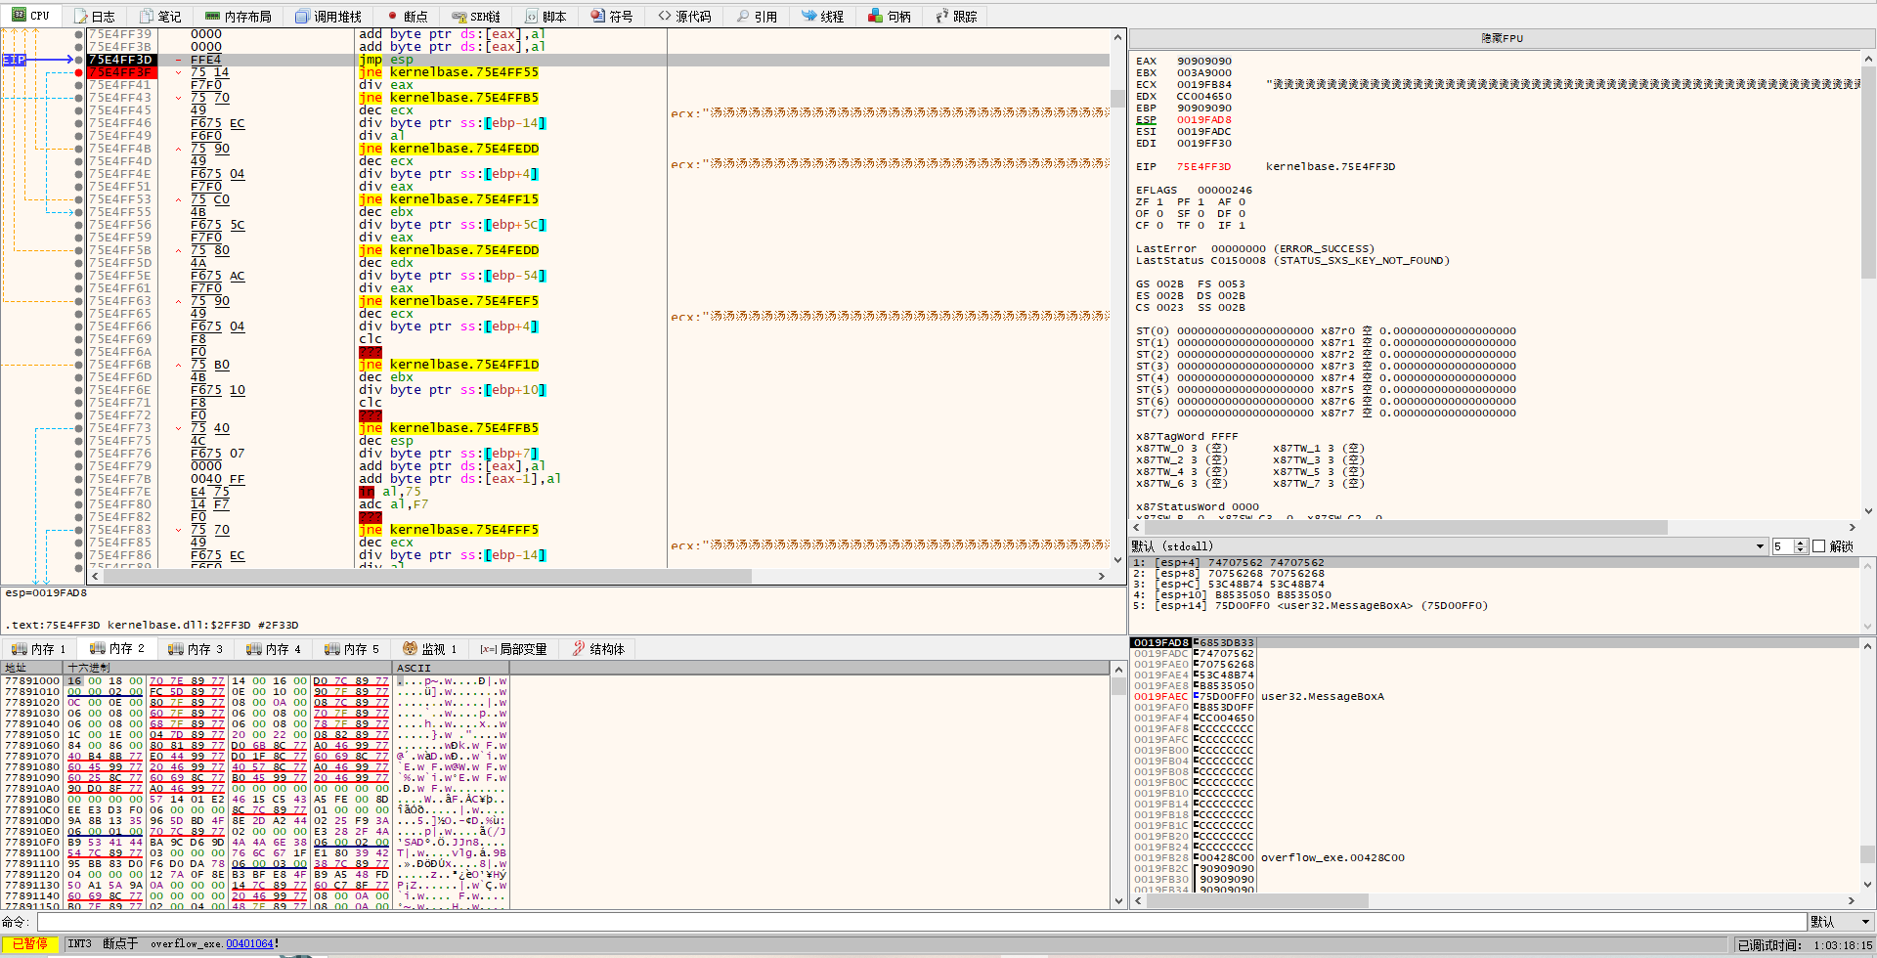Increase the argument count spinner
The width and height of the screenshot is (1877, 958).
click(1802, 543)
